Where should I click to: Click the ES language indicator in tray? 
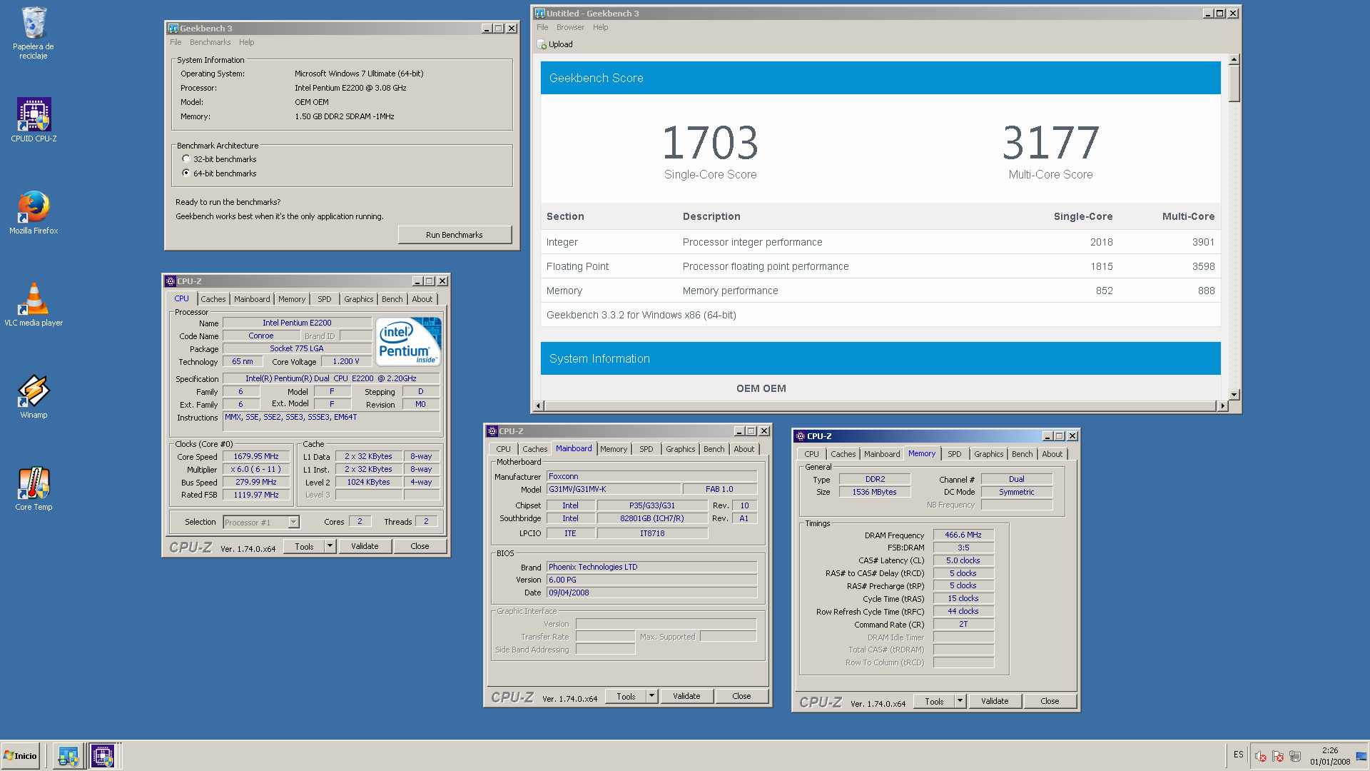tap(1239, 755)
